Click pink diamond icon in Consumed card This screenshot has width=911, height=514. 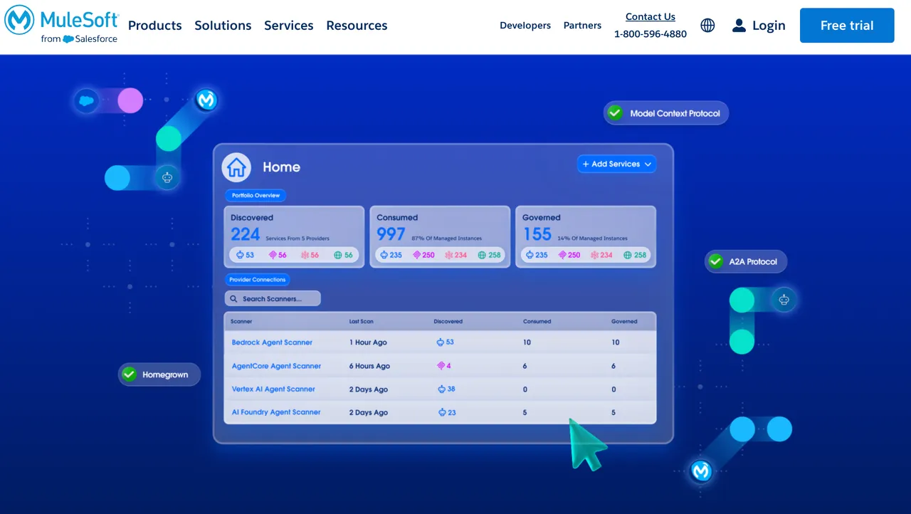[x=417, y=255]
